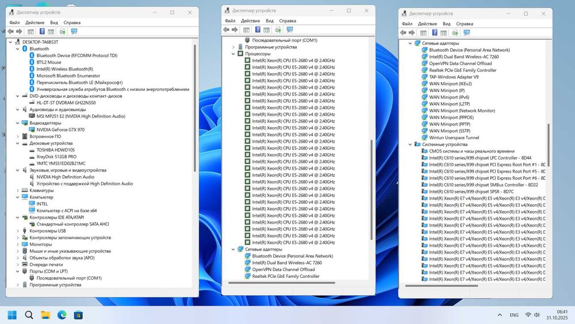Select YMTC YMSS1ED02B21MC drive
Screen dimensions: 575x324
coord(61,163)
